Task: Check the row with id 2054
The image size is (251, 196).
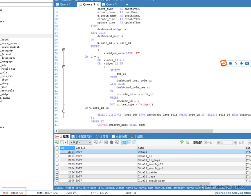Action: [57, 152]
